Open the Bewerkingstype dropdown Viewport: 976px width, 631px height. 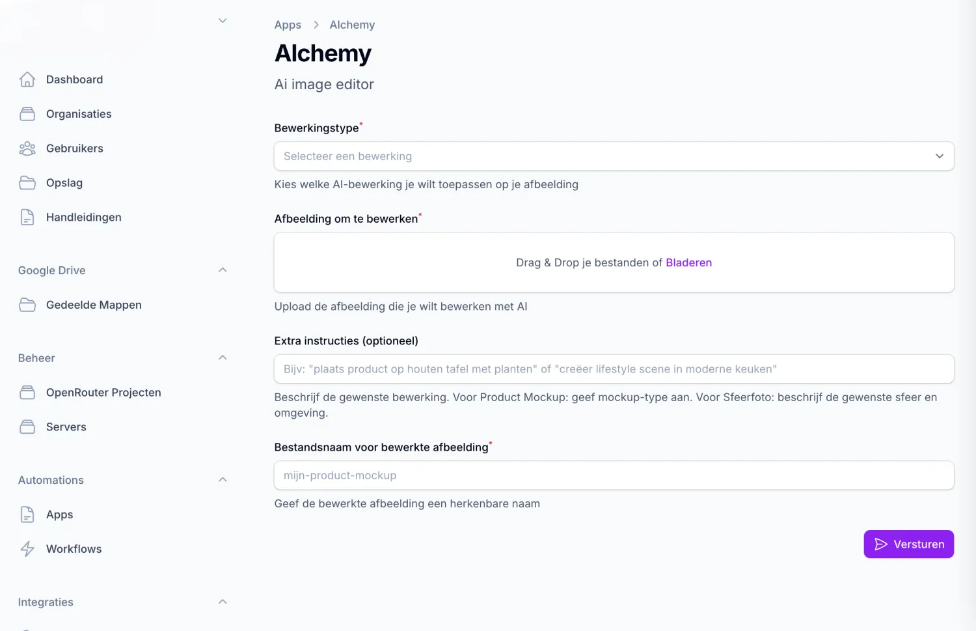(614, 156)
